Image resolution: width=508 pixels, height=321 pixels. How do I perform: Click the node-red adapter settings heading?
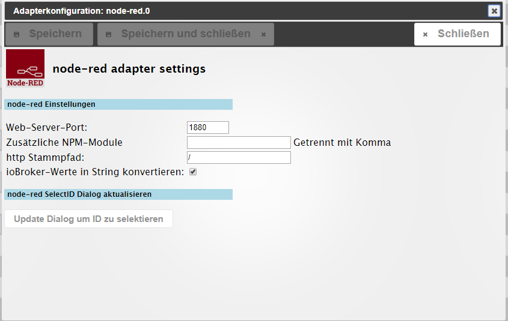[x=129, y=68]
